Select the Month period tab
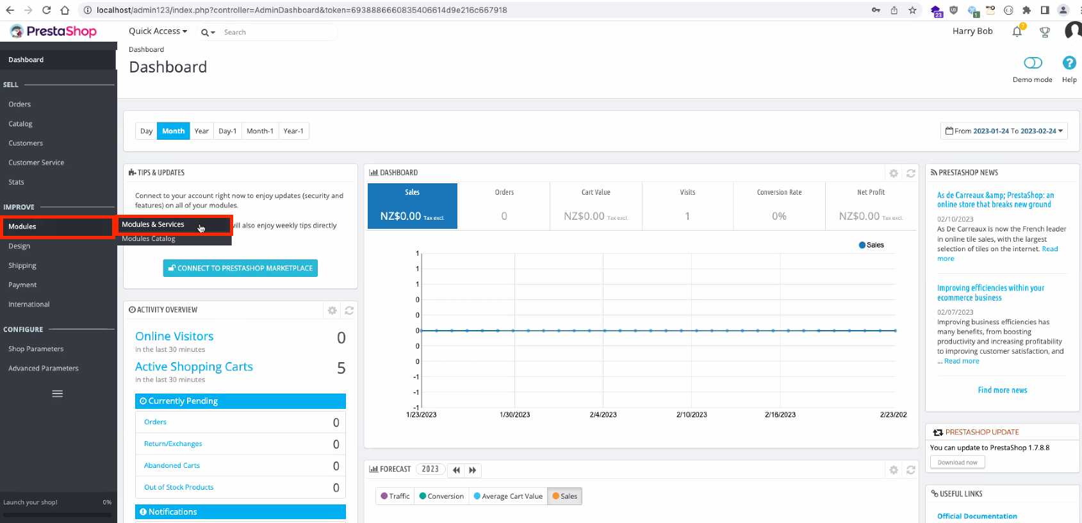This screenshot has height=523, width=1082. (173, 131)
